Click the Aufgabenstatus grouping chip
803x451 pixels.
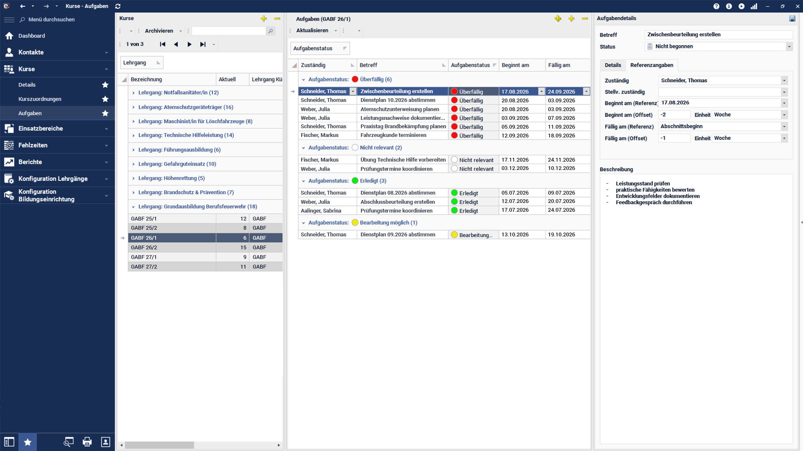[320, 48]
